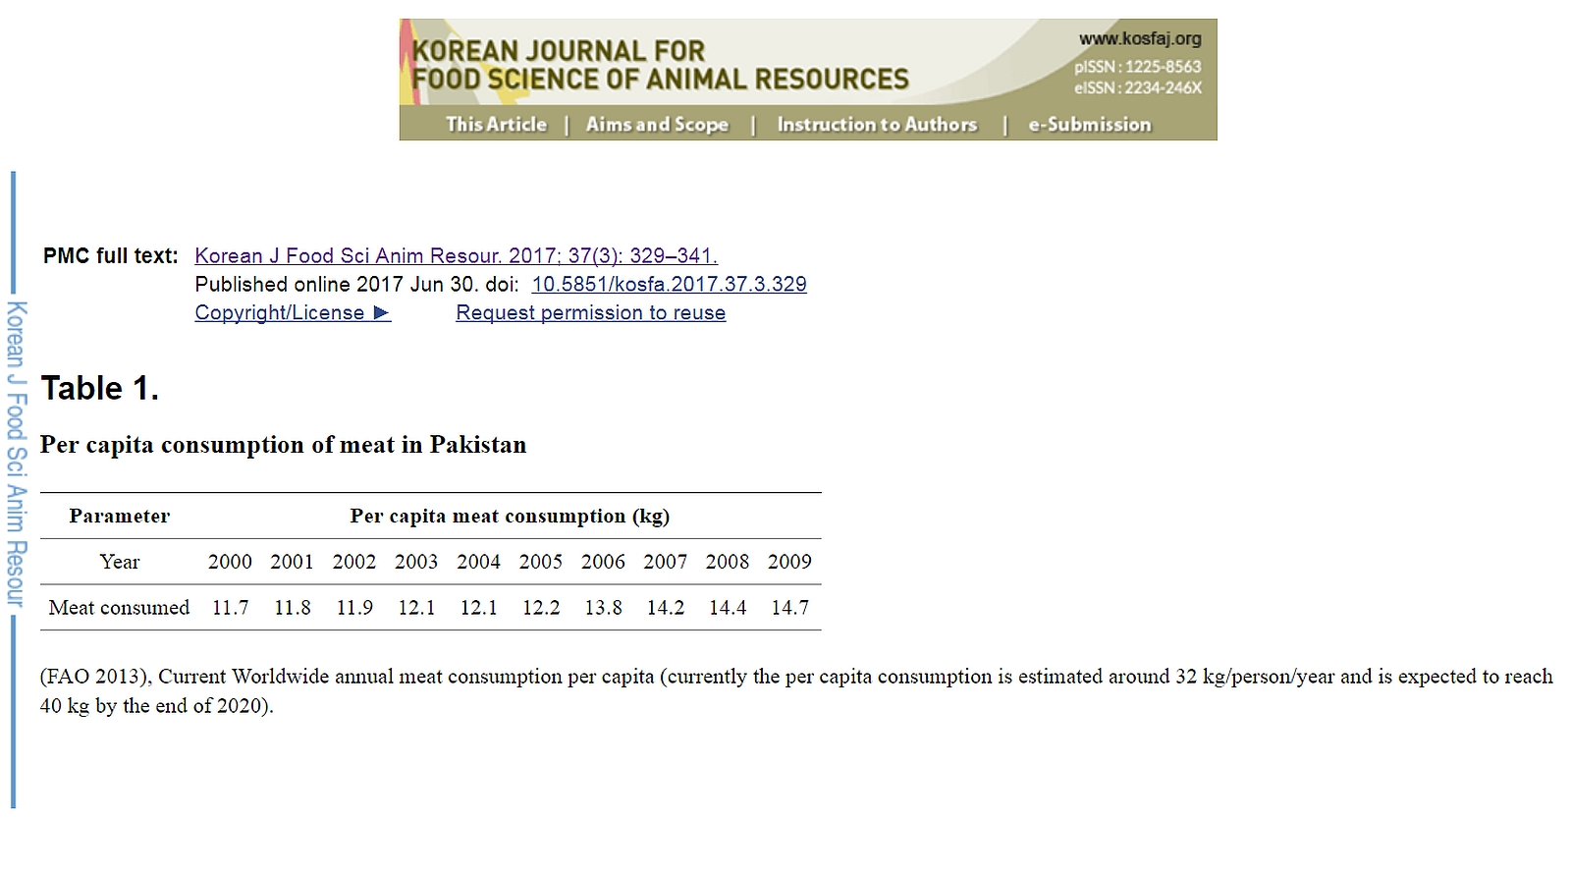Viewport: 1571px width, 874px height.
Task: Click value 12.1 under year 2004
Action: [x=478, y=608]
